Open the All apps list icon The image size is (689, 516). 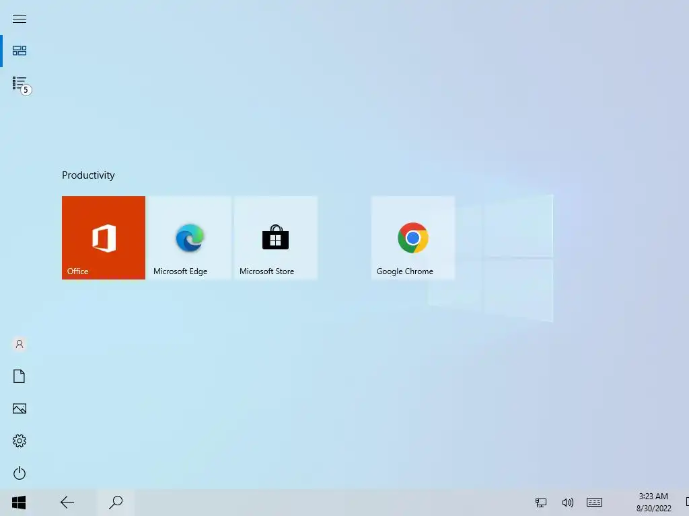pyautogui.click(x=20, y=83)
